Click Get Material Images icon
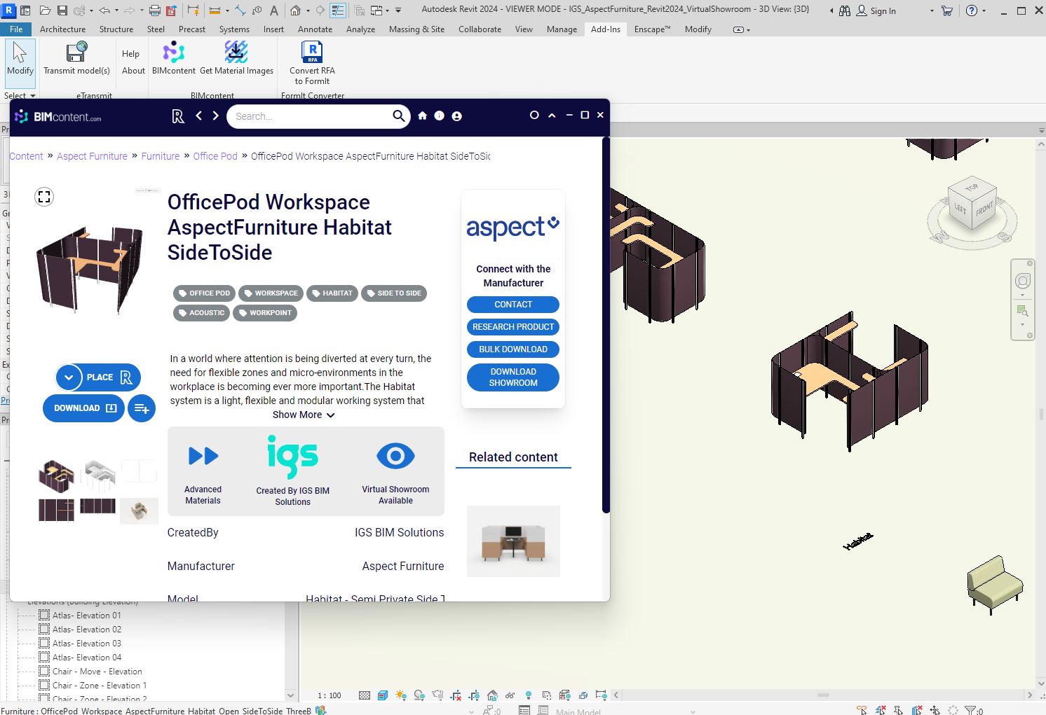The width and height of the screenshot is (1046, 715). [x=236, y=53]
